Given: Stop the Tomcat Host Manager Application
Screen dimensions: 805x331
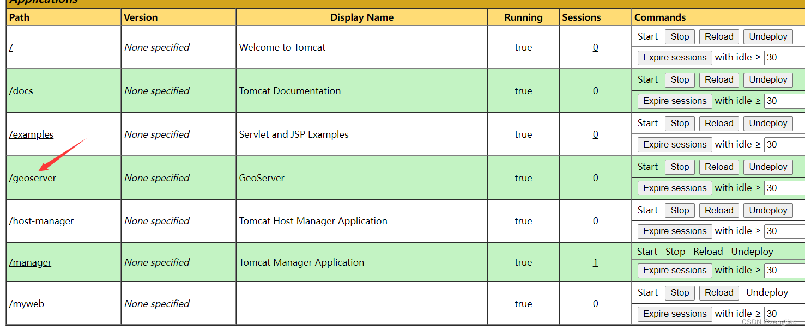Looking at the screenshot, I should pos(680,210).
